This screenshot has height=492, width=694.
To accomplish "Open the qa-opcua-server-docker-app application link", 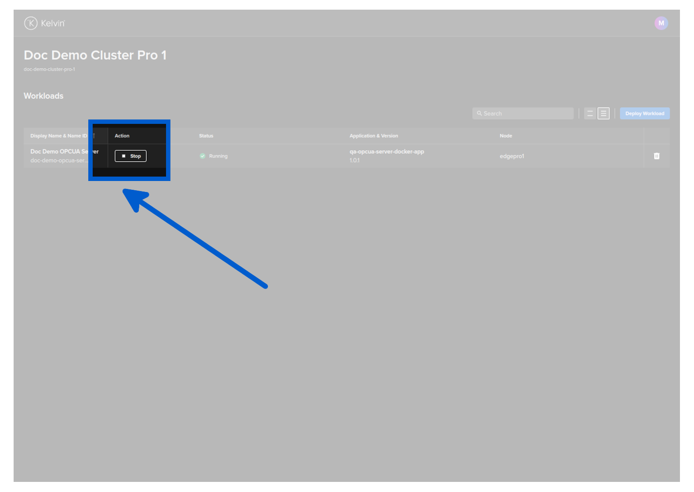I will click(387, 152).
